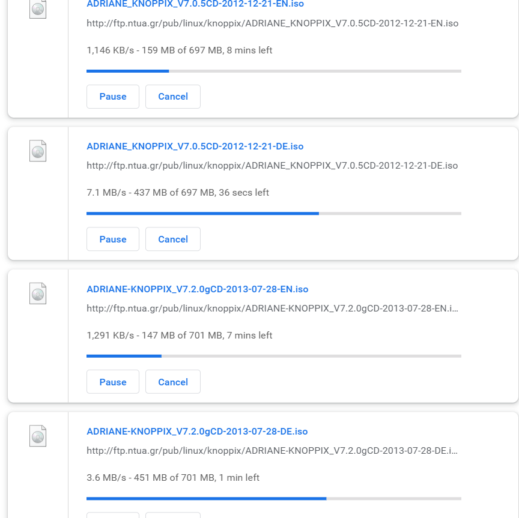
Task: Click the progress bar of the 437 MB download
Action: [274, 213]
